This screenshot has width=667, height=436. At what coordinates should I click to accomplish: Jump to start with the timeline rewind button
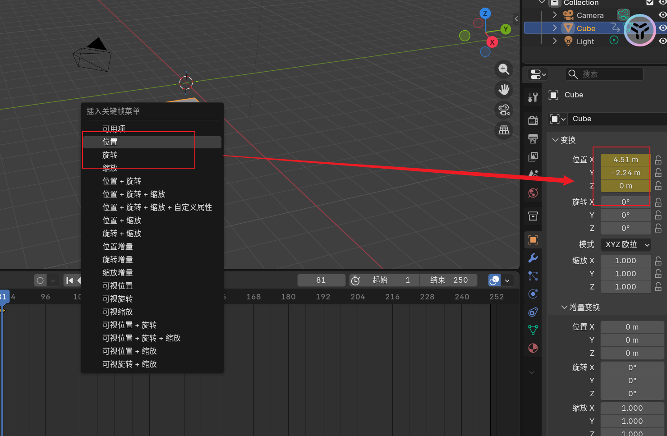(69, 280)
